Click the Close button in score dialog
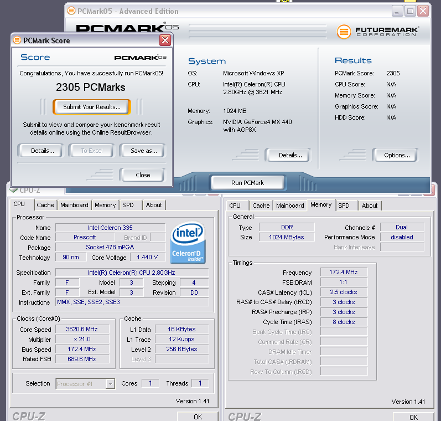 pyautogui.click(x=143, y=175)
